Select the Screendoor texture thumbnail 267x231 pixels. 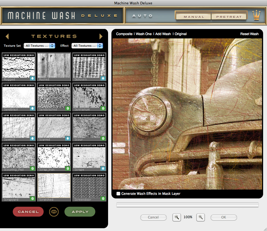[89, 188]
